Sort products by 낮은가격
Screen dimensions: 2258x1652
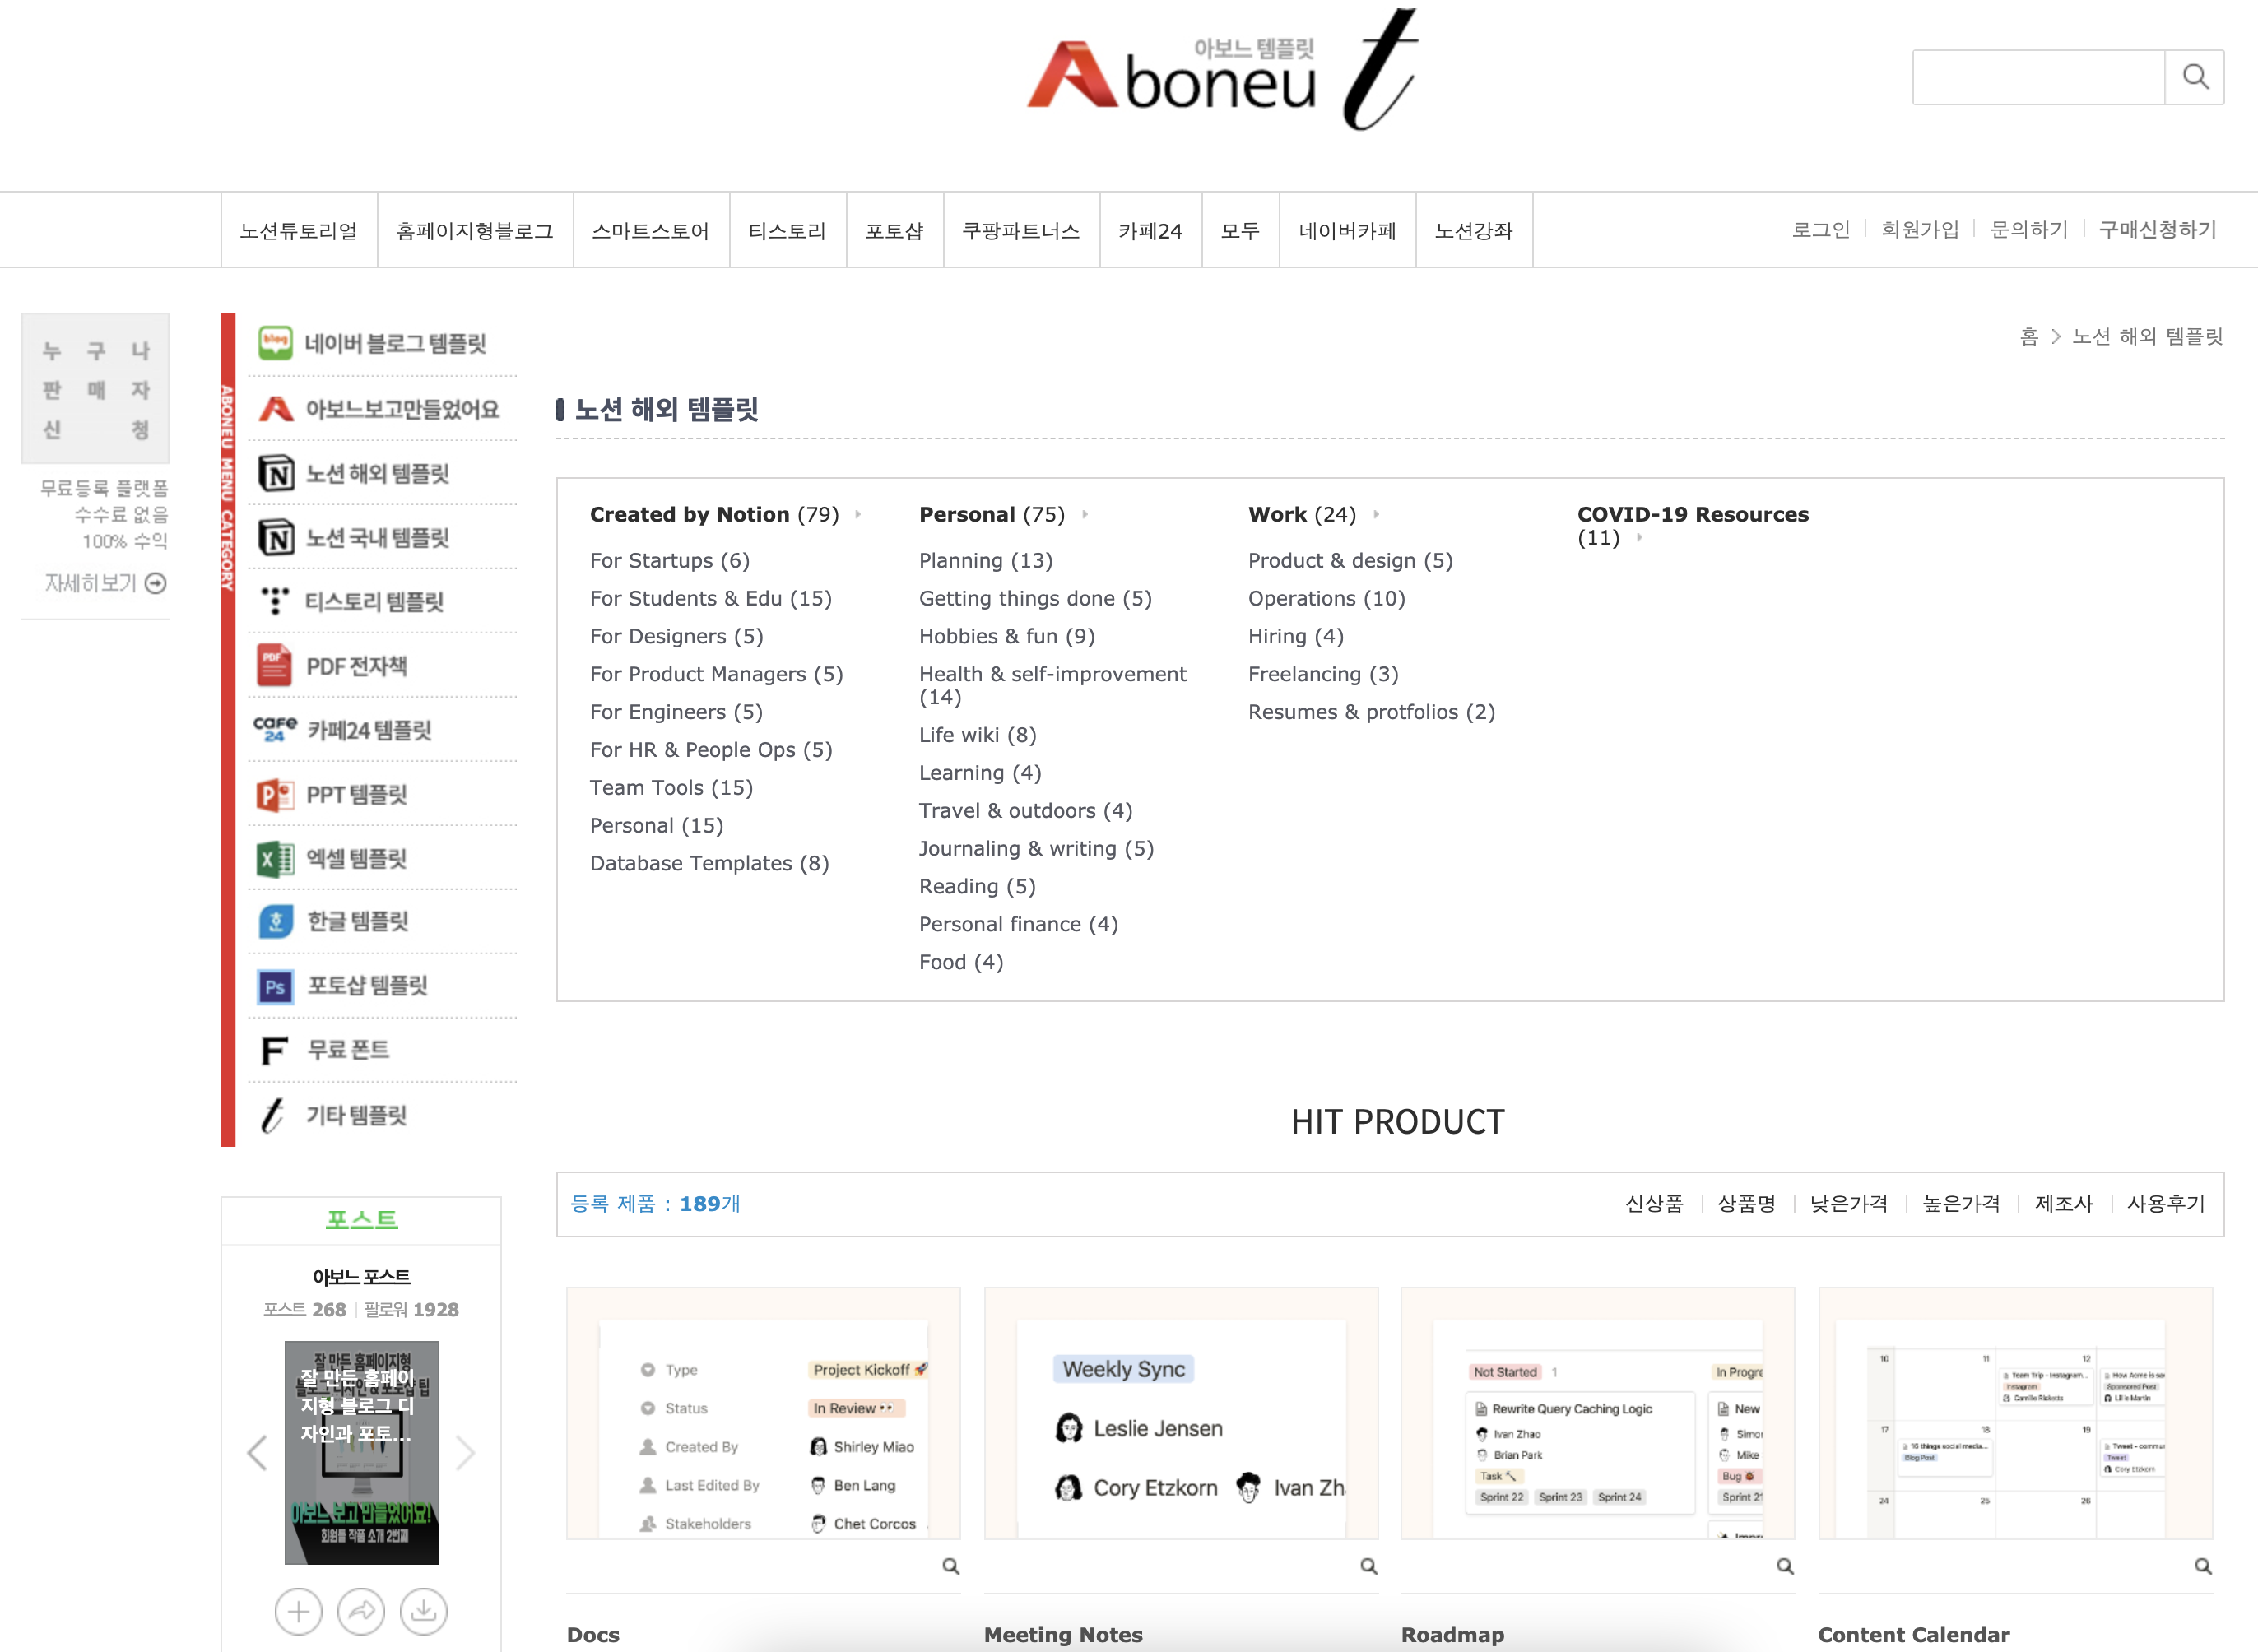(x=1849, y=1204)
